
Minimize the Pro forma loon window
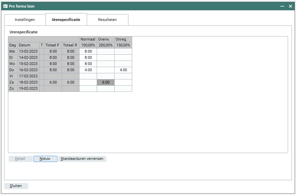[282, 6]
